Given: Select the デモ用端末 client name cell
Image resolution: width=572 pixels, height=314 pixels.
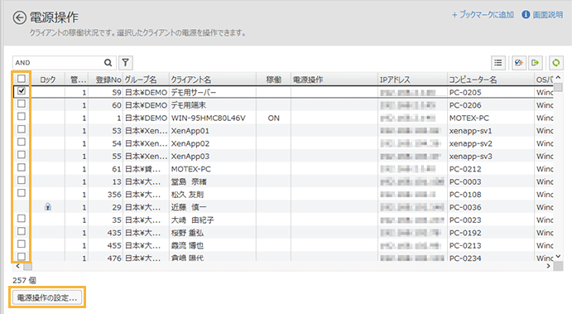Looking at the screenshot, I should [x=213, y=105].
